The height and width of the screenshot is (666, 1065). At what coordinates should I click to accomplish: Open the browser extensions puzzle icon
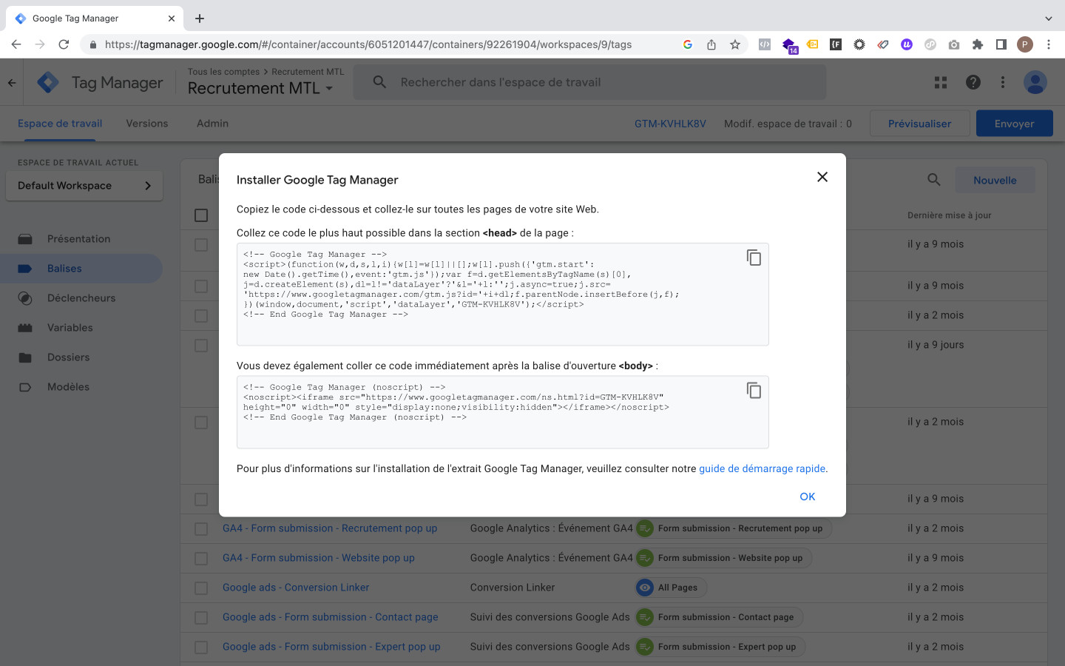[x=978, y=44]
